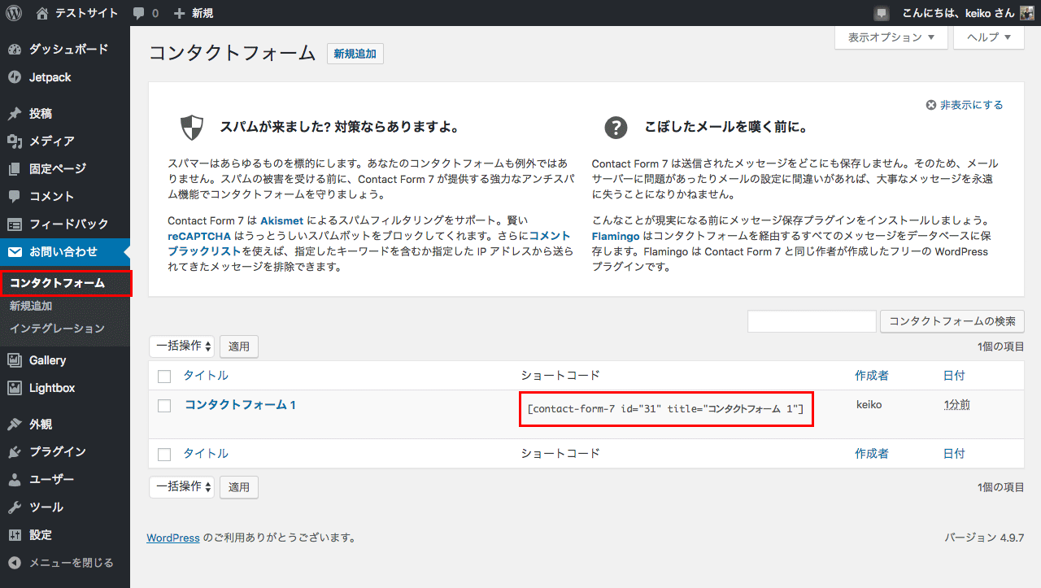Click the 投稿 pushpin icon
This screenshot has height=588, width=1041.
click(15, 114)
